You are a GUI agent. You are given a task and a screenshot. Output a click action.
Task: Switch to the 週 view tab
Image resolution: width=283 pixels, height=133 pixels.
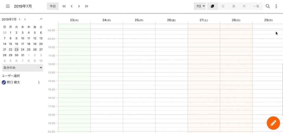pyautogui.click(x=233, y=6)
